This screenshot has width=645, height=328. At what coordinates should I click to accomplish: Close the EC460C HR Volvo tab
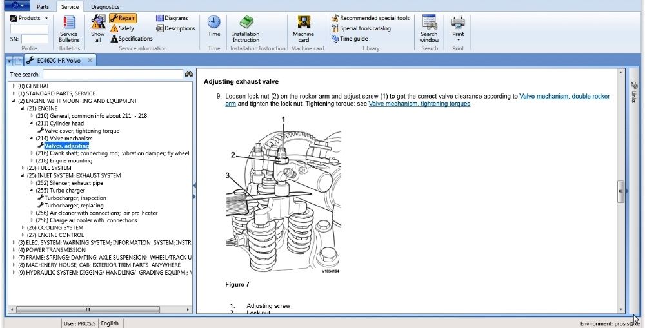90,61
